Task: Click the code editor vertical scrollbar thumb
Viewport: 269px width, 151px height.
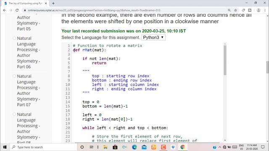Action: click(225, 60)
